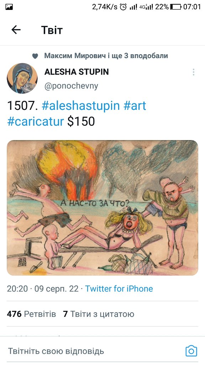Open the tweet's three-dot overflow menu
This screenshot has height=365, width=205.
[x=193, y=72]
